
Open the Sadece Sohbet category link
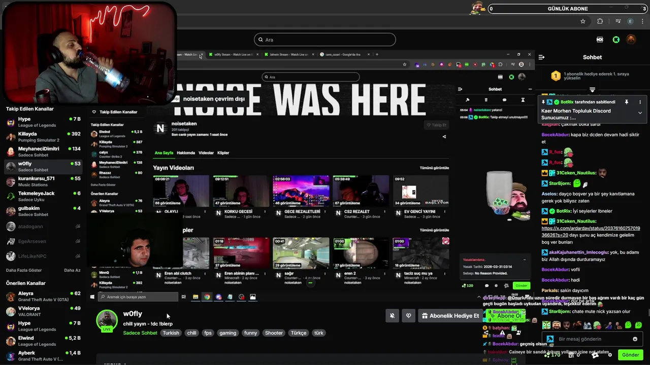(140, 333)
